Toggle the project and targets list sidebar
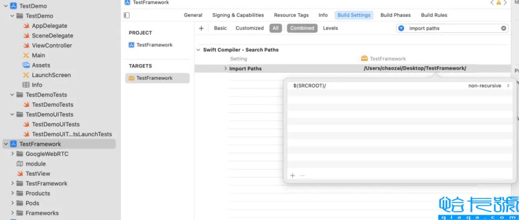Image resolution: width=519 pixels, height=220 pixels. click(x=127, y=15)
